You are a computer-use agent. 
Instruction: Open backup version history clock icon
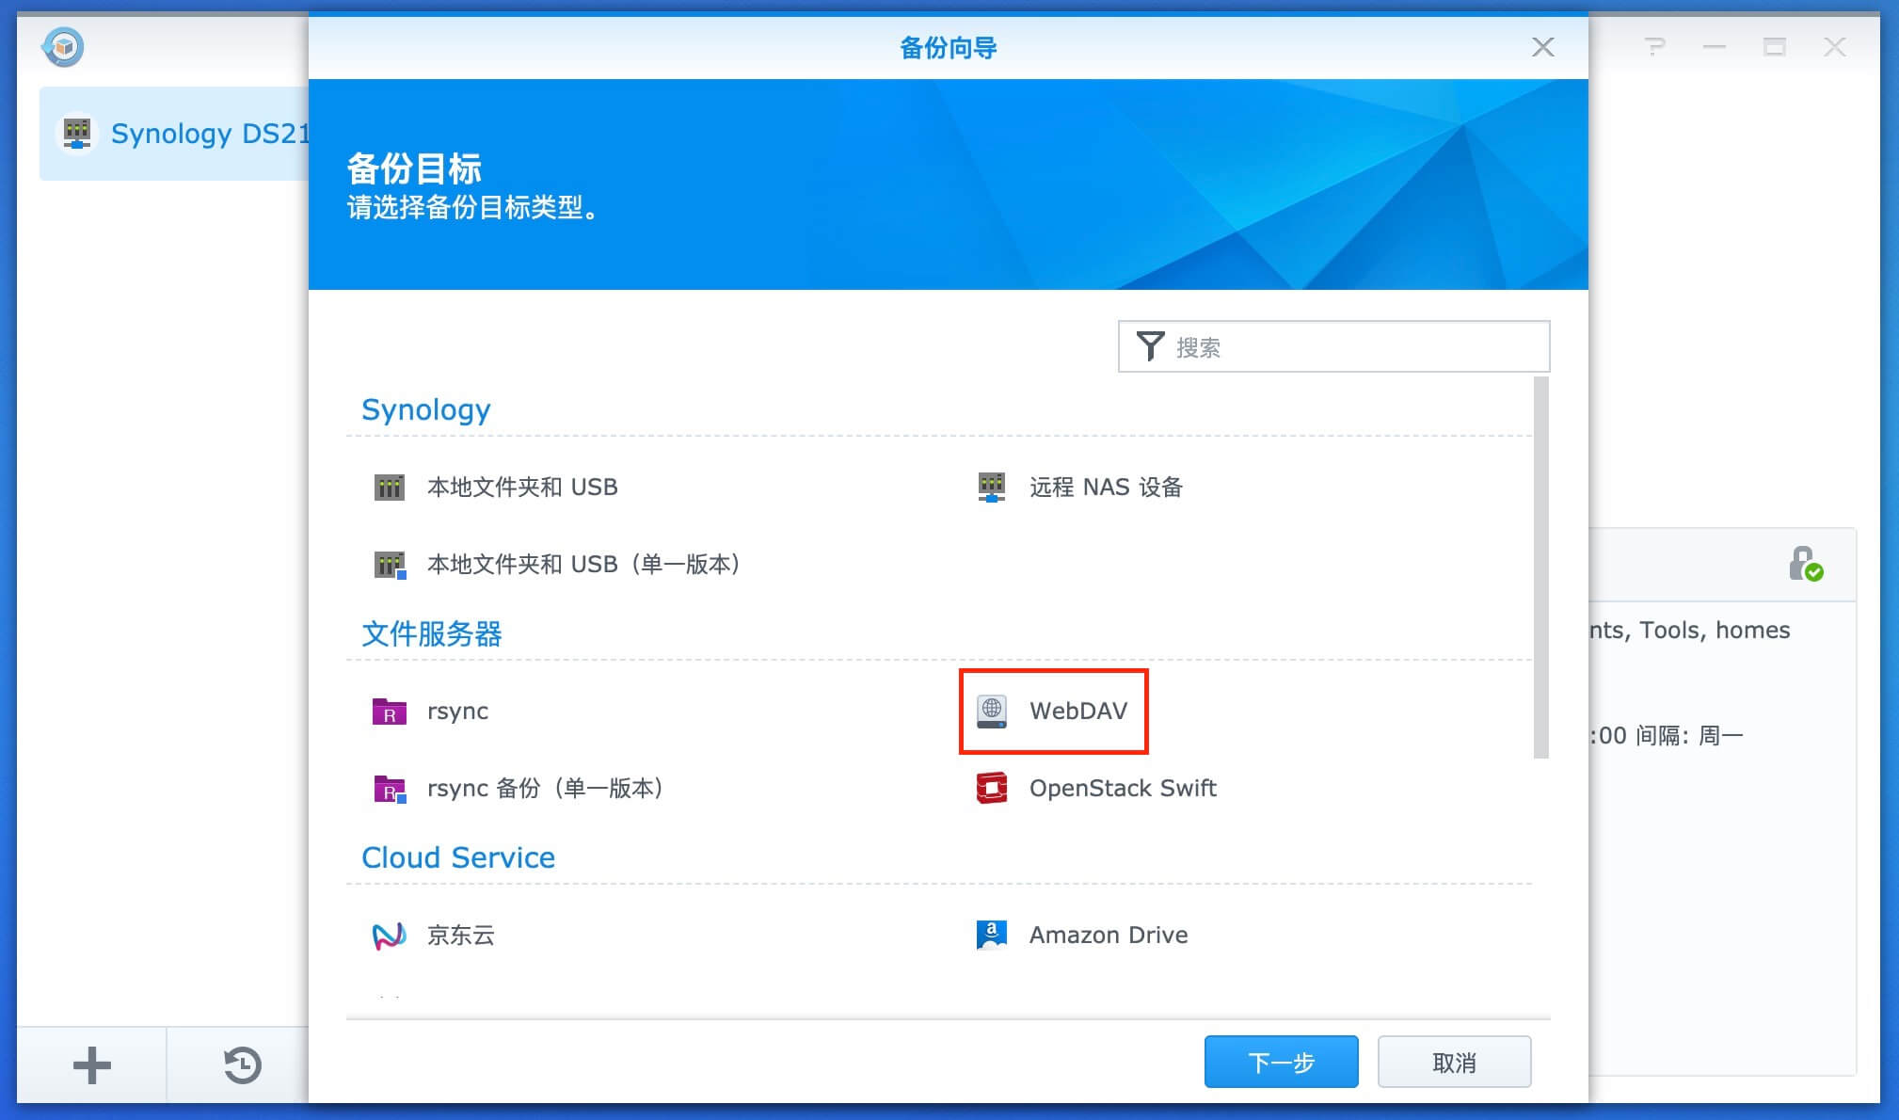[x=242, y=1065]
